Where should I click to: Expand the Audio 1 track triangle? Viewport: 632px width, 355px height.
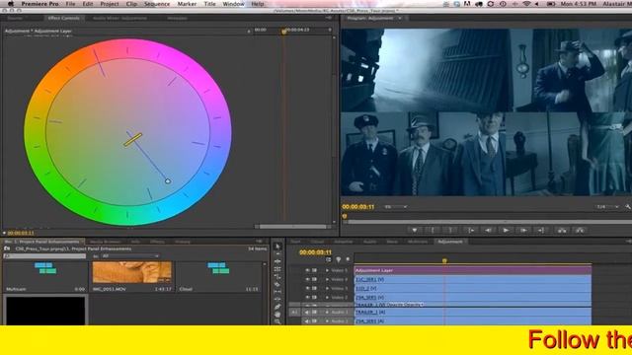(x=327, y=313)
